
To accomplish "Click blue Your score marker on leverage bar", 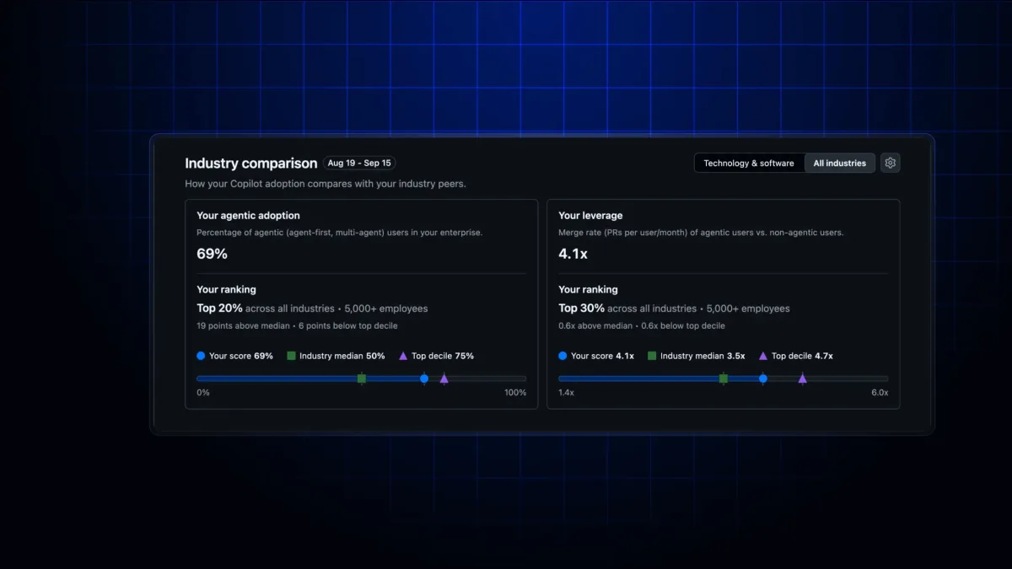I will click(763, 378).
